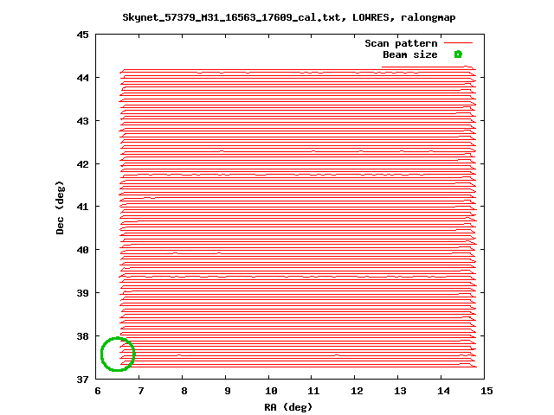Select the 'Beam size' legend label

click(x=410, y=54)
